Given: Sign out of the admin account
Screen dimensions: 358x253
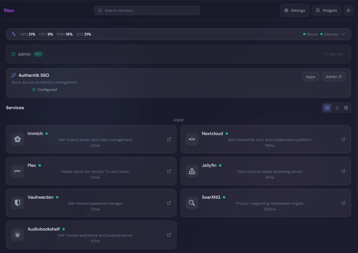Looking at the screenshot, I should (333, 54).
